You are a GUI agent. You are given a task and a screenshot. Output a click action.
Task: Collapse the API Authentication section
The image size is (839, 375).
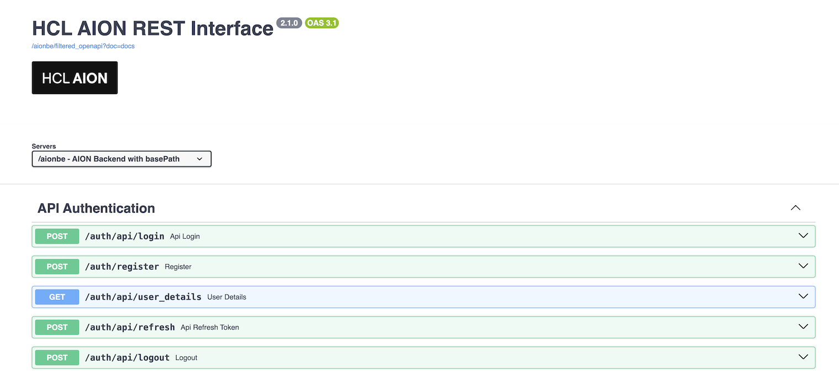pyautogui.click(x=795, y=208)
